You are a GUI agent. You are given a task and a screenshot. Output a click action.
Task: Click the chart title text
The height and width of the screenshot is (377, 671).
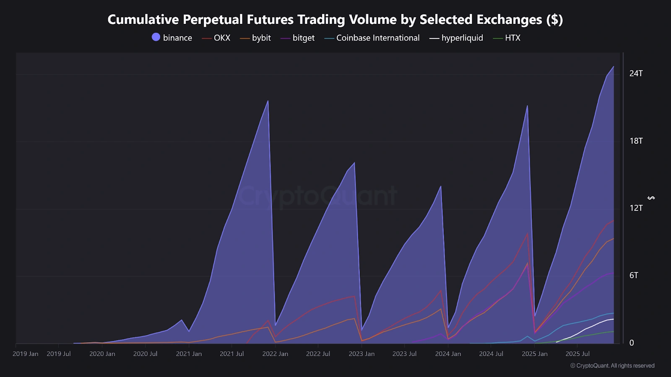tap(335, 19)
